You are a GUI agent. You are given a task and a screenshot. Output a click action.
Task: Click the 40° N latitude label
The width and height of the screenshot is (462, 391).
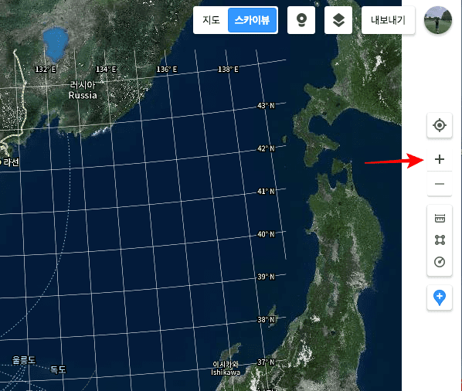[x=266, y=234]
